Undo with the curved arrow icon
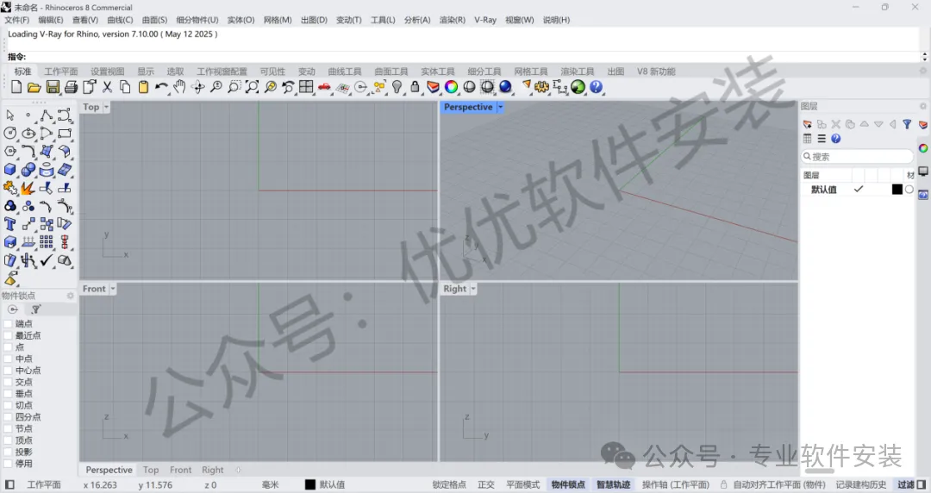The height and width of the screenshot is (493, 931). 161,87
